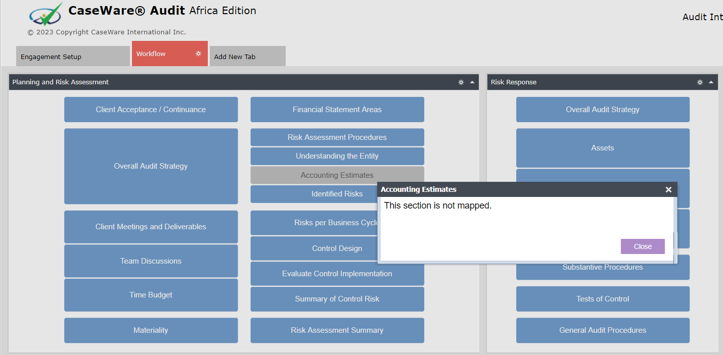Click the greyed Accounting Estimates button
The height and width of the screenshot is (355, 723).
[337, 175]
